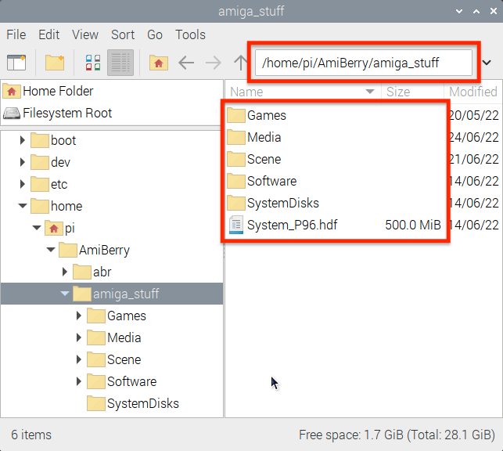Screen dimensions: 503x451
Task: Switch to detailed list view
Action: click(x=120, y=63)
